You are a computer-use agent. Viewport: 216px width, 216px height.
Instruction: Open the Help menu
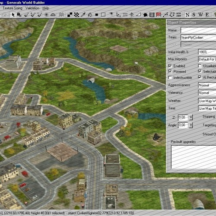tap(45, 8)
